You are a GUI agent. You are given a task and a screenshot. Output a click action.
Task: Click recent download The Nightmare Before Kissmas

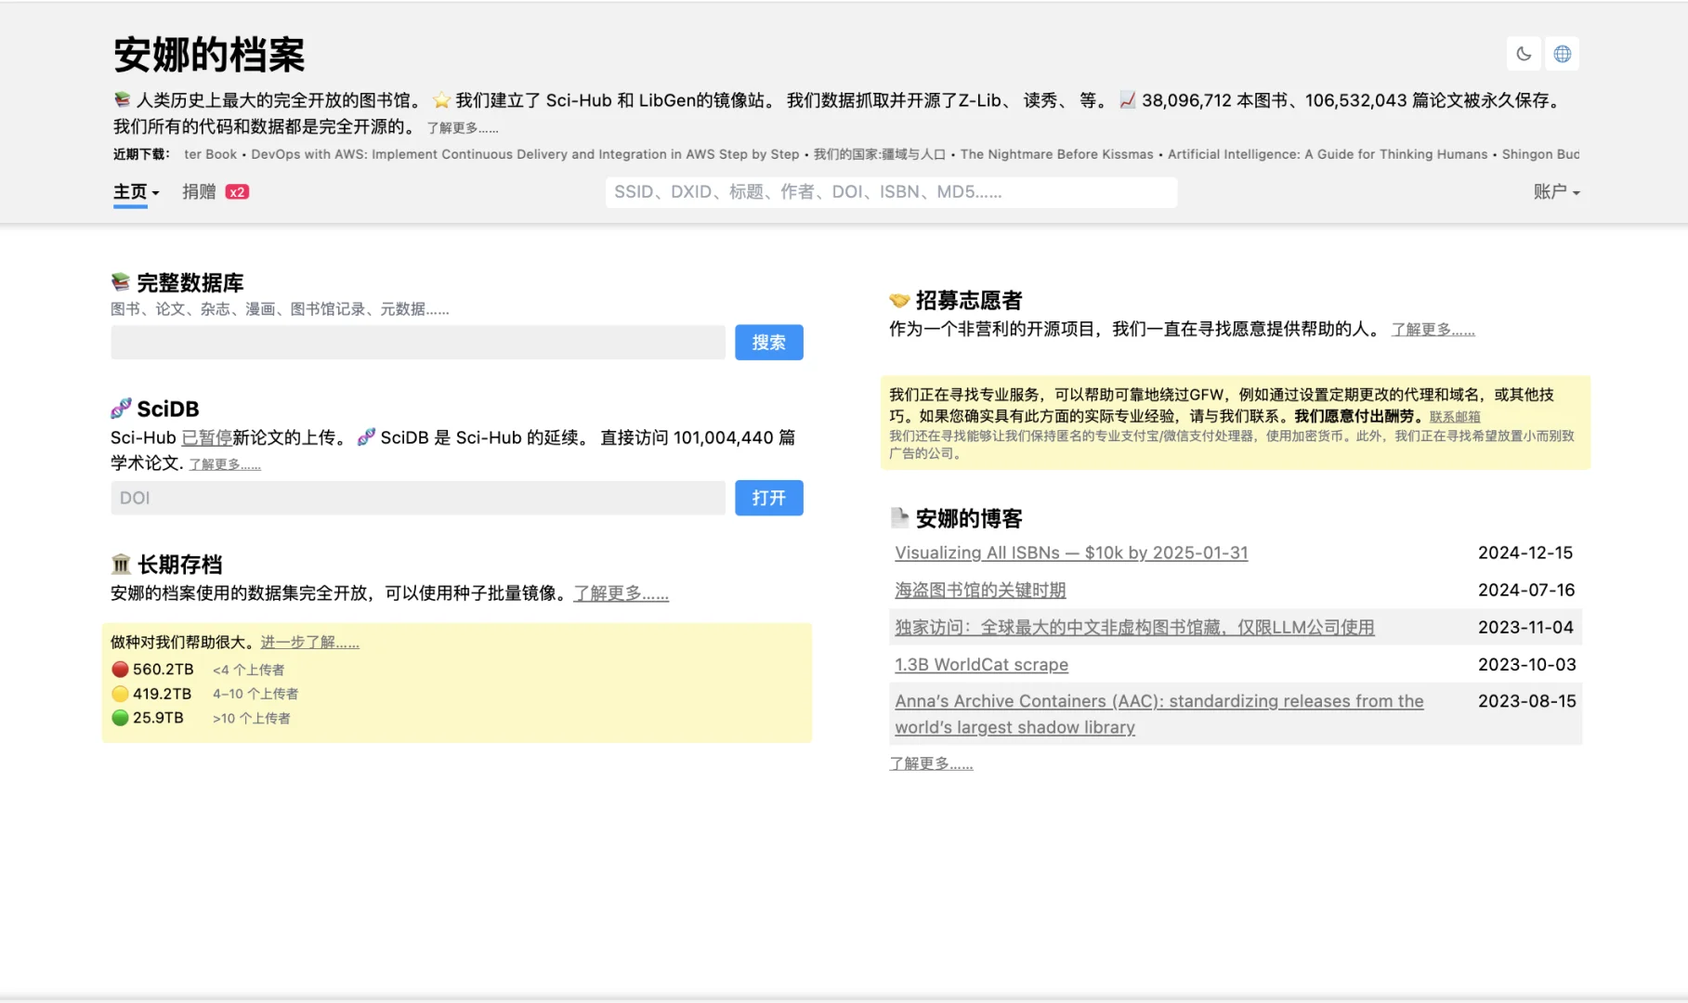coord(1056,154)
